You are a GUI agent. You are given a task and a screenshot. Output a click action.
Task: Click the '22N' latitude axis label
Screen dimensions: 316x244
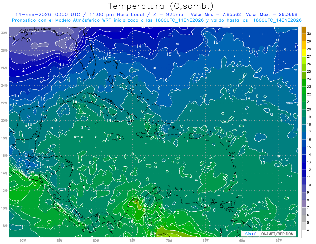4,103
